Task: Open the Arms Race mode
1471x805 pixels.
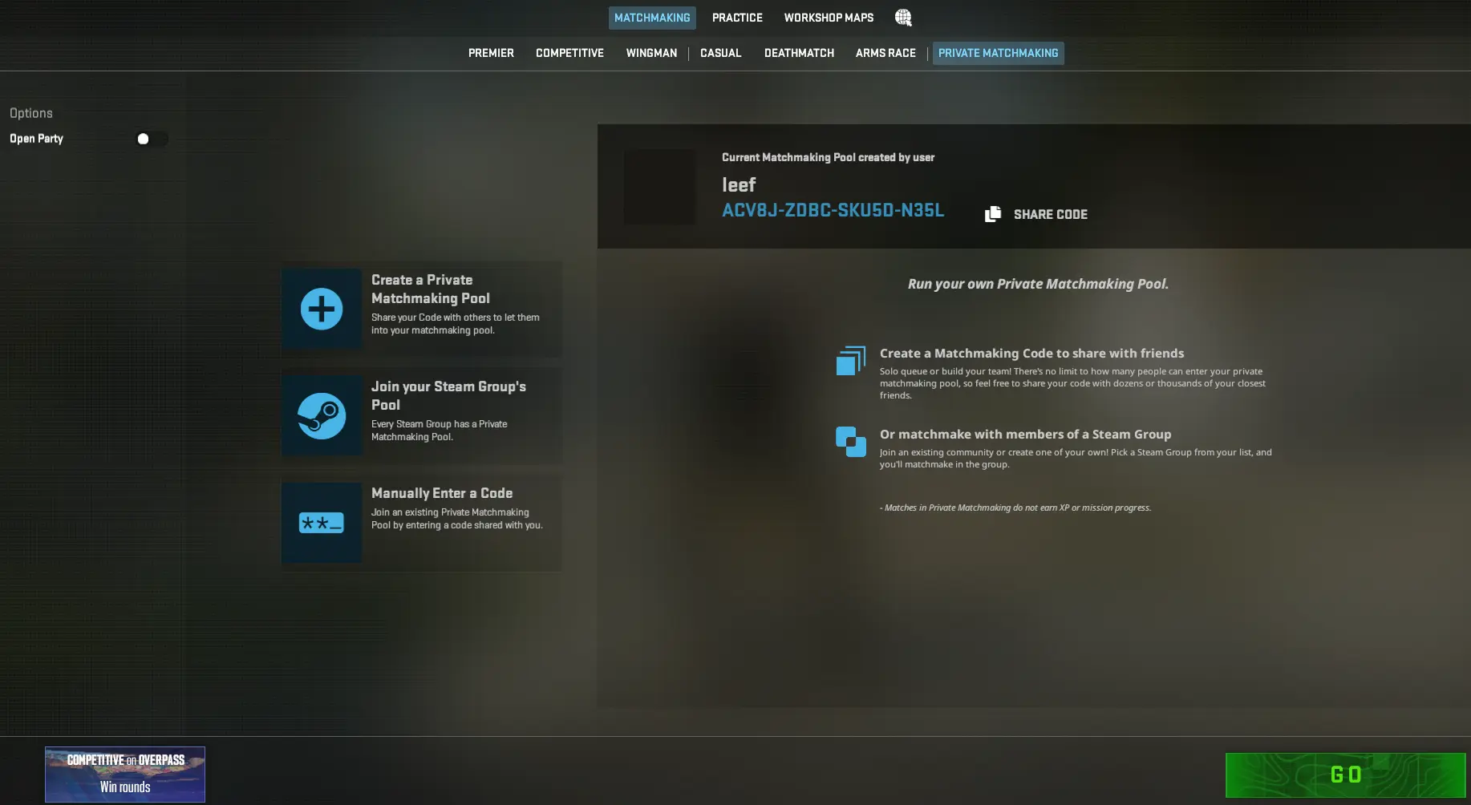Action: (x=885, y=53)
